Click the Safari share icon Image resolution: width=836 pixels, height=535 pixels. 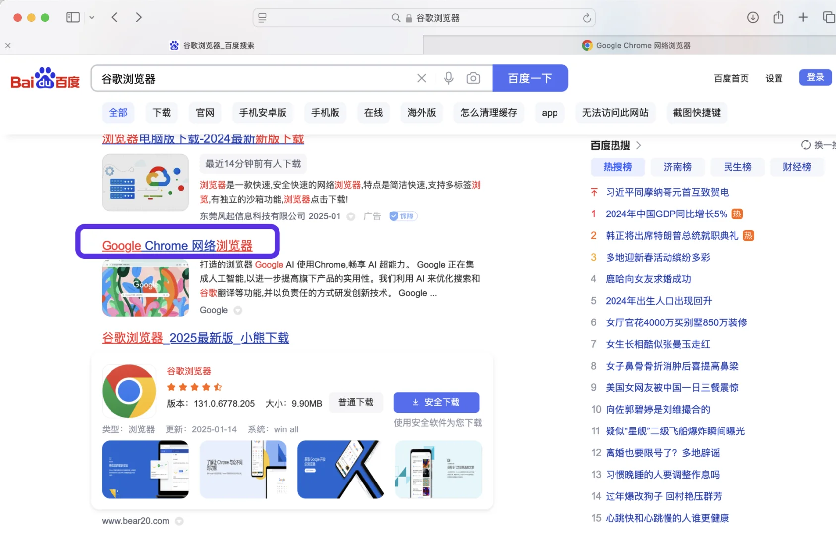point(778,17)
